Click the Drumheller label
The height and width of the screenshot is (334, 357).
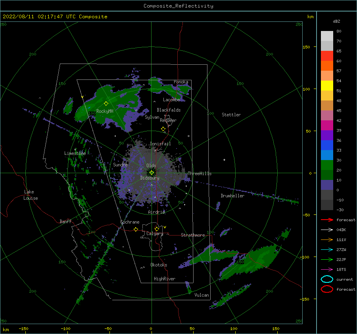(232, 196)
